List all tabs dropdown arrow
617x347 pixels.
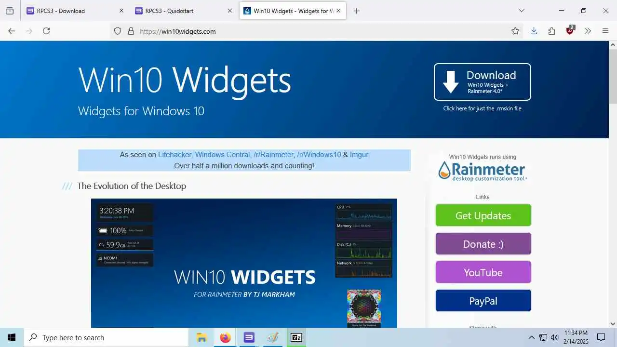pyautogui.click(x=522, y=11)
